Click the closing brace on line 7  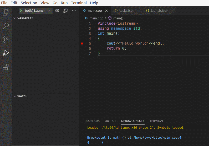tap(99, 53)
